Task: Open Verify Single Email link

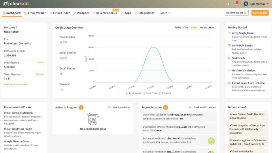Action: 243,33
